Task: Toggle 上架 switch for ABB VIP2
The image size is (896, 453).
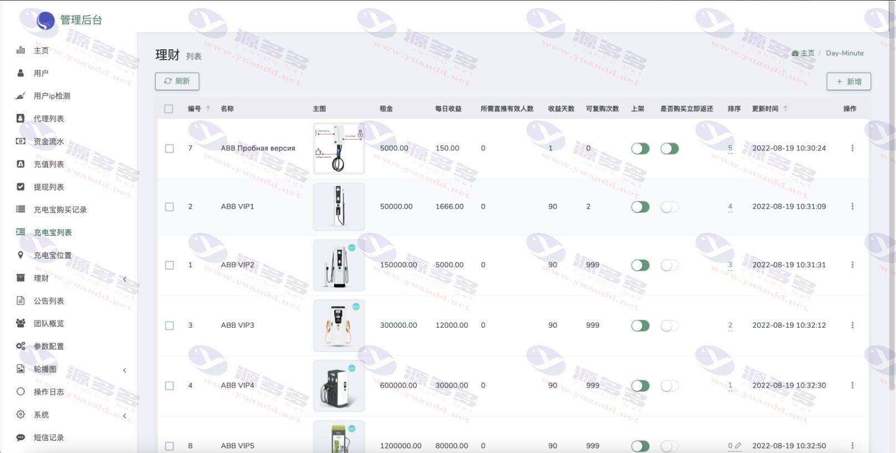Action: (640, 265)
